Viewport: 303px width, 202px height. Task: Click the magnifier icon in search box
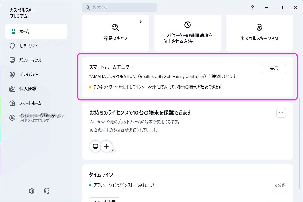[87, 7]
